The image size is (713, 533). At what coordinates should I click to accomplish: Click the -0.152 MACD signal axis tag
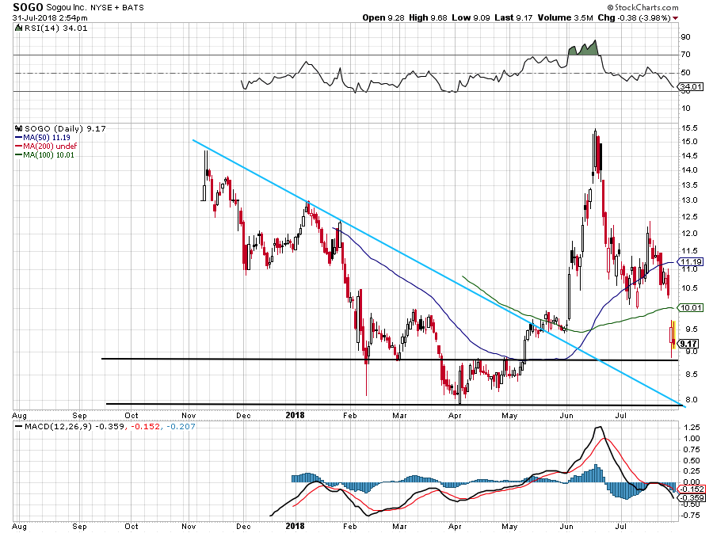click(x=692, y=489)
